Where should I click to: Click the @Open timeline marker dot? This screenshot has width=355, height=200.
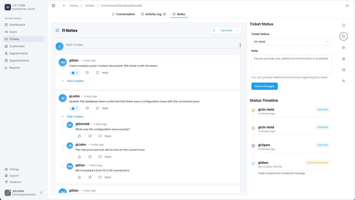(253, 146)
